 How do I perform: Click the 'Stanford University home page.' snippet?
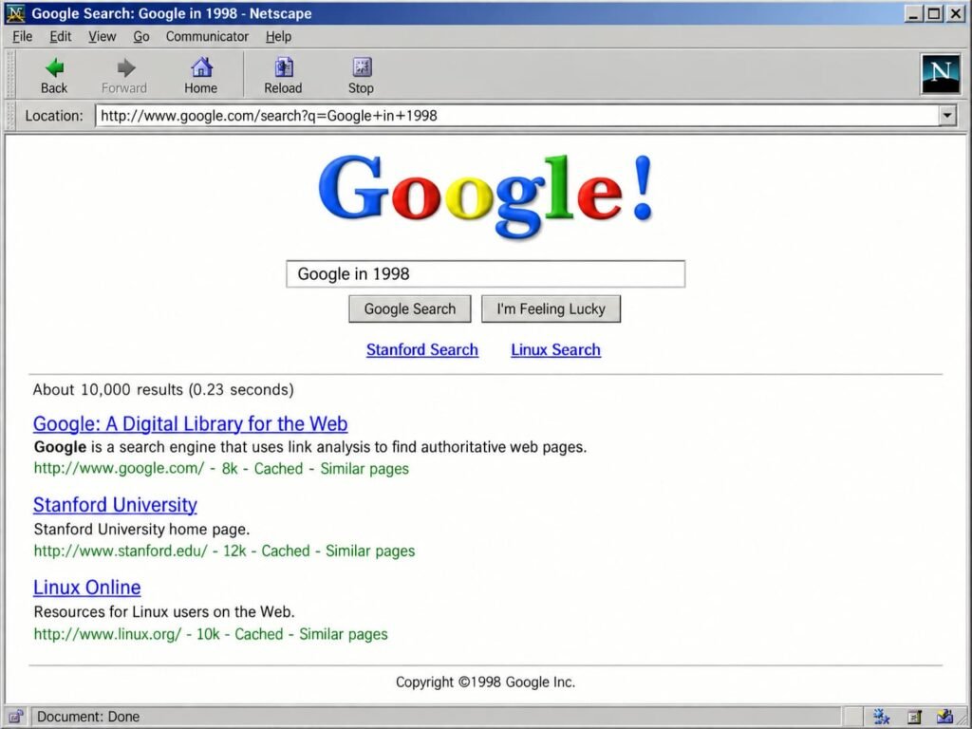[x=142, y=530]
